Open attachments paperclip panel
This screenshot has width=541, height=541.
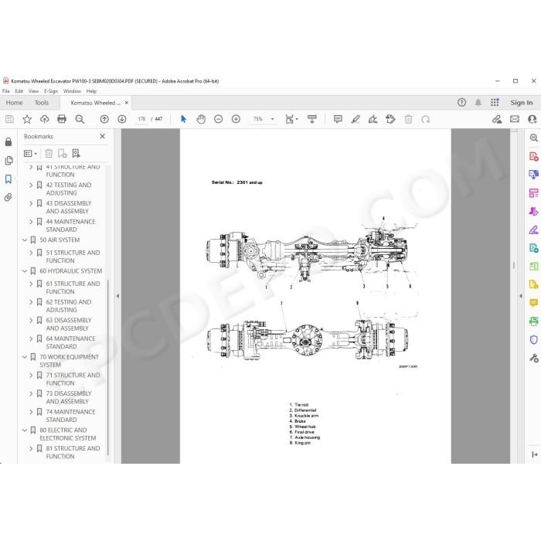coord(9,197)
